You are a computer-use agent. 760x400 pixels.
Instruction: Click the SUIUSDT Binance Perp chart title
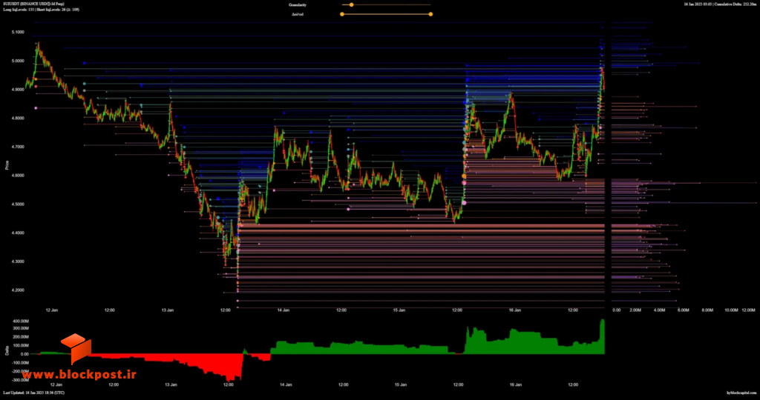[x=33, y=4]
